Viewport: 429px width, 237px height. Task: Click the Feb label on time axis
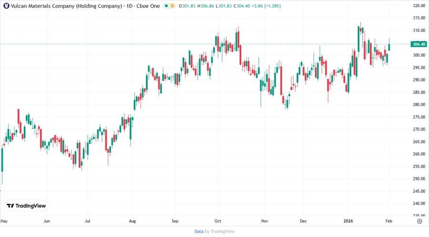click(x=389, y=221)
